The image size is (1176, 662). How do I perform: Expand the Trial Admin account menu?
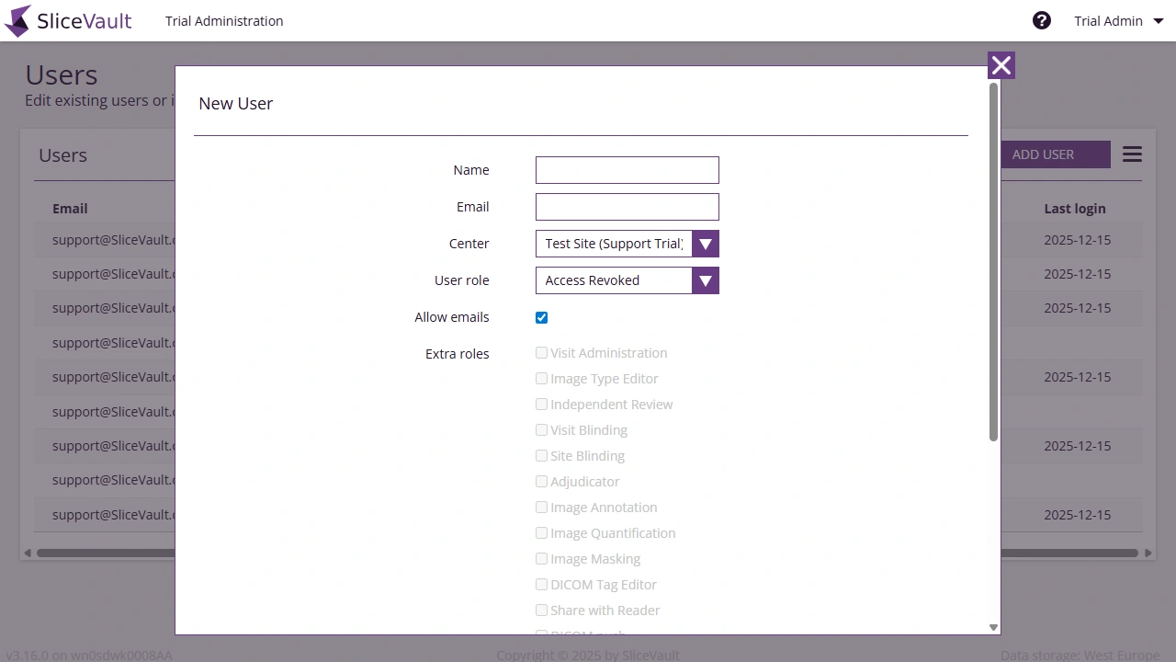tap(1118, 20)
